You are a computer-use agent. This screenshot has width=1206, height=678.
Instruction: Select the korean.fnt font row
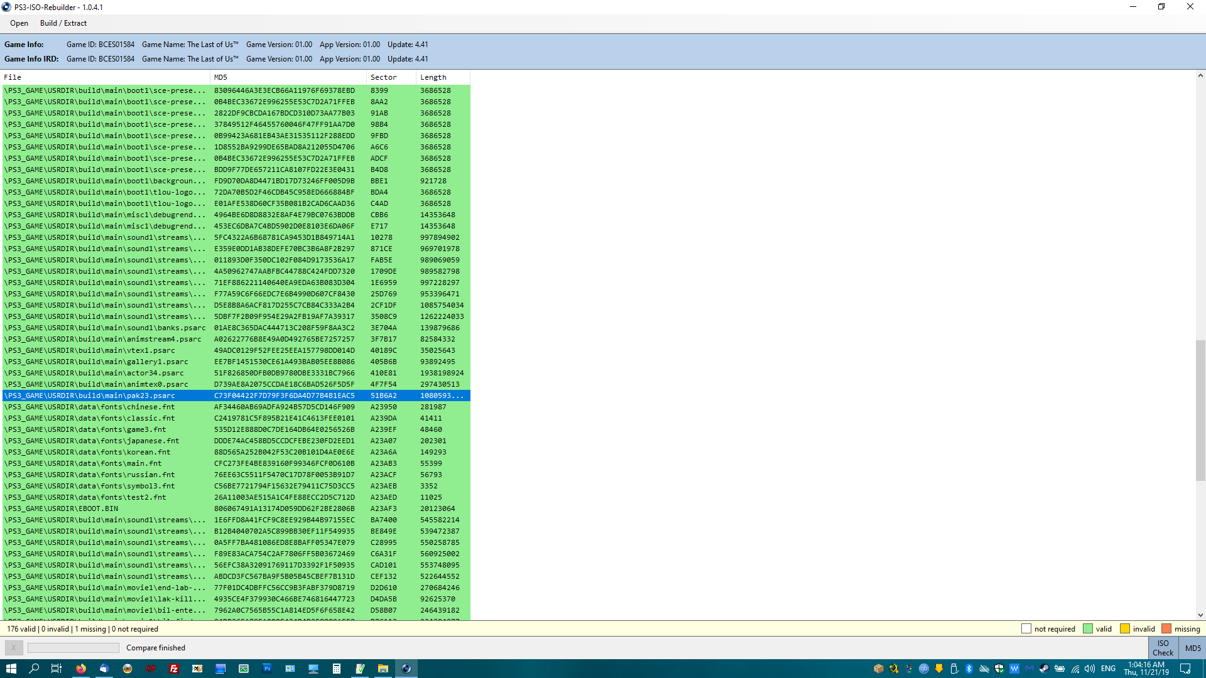click(x=236, y=452)
